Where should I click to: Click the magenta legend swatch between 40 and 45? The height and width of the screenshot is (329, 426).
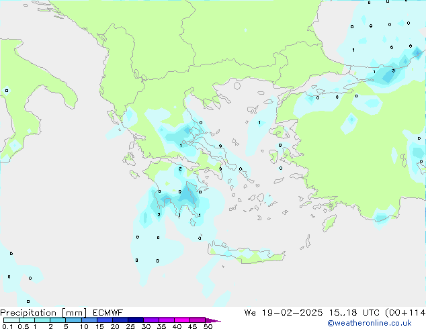pyautogui.click(x=182, y=320)
